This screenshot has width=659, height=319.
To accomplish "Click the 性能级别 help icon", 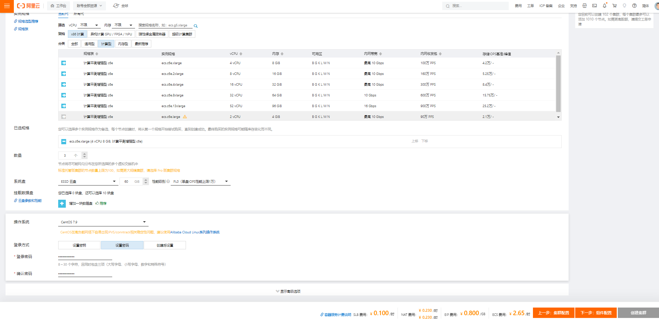I will pyautogui.click(x=168, y=182).
